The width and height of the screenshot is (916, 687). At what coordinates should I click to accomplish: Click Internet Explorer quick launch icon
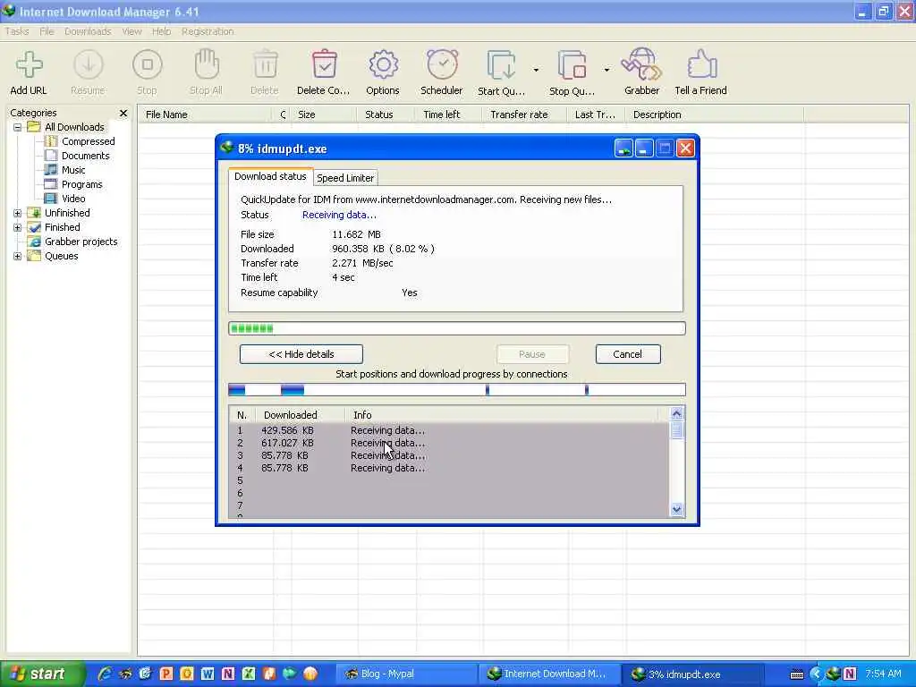106,674
